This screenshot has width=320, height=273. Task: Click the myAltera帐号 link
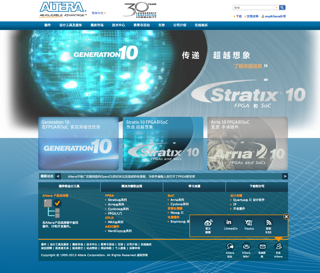[275, 16]
